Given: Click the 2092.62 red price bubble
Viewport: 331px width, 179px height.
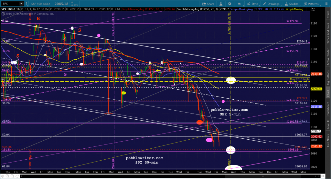Looking at the screenshot, I should pyautogui.click(x=316, y=137).
